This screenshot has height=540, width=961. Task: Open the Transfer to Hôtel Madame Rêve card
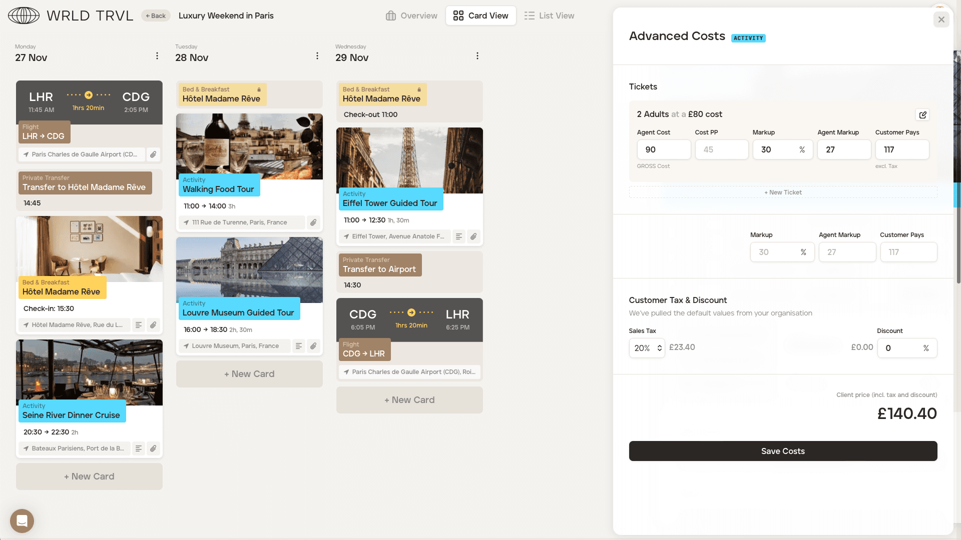pyautogui.click(x=89, y=190)
